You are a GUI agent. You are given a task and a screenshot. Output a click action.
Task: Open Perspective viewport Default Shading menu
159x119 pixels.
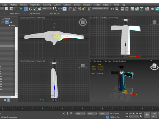click(119, 61)
